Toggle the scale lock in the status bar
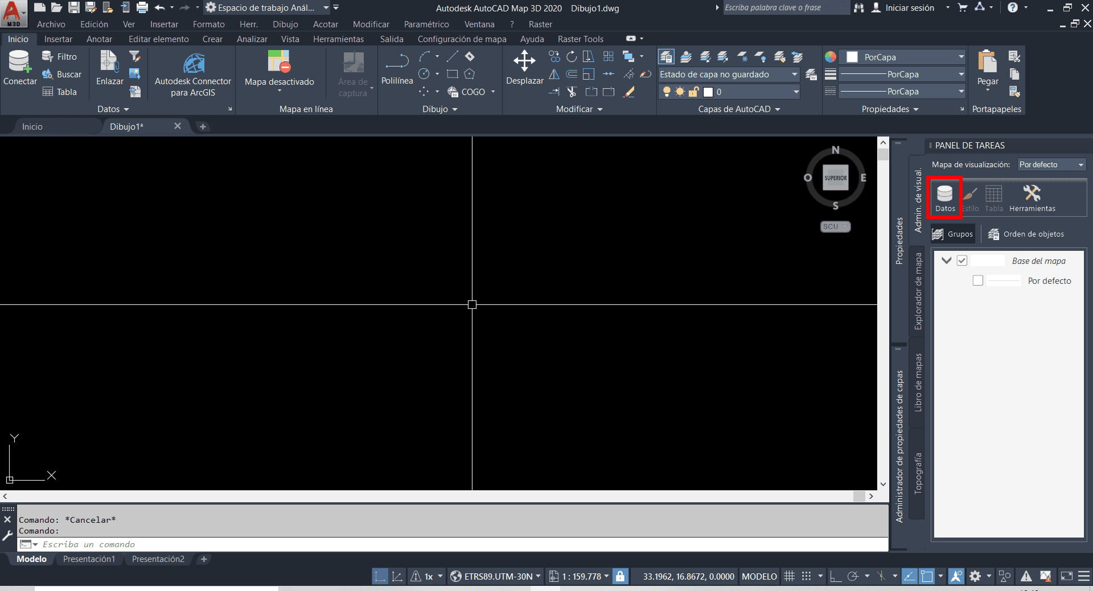 [x=620, y=576]
